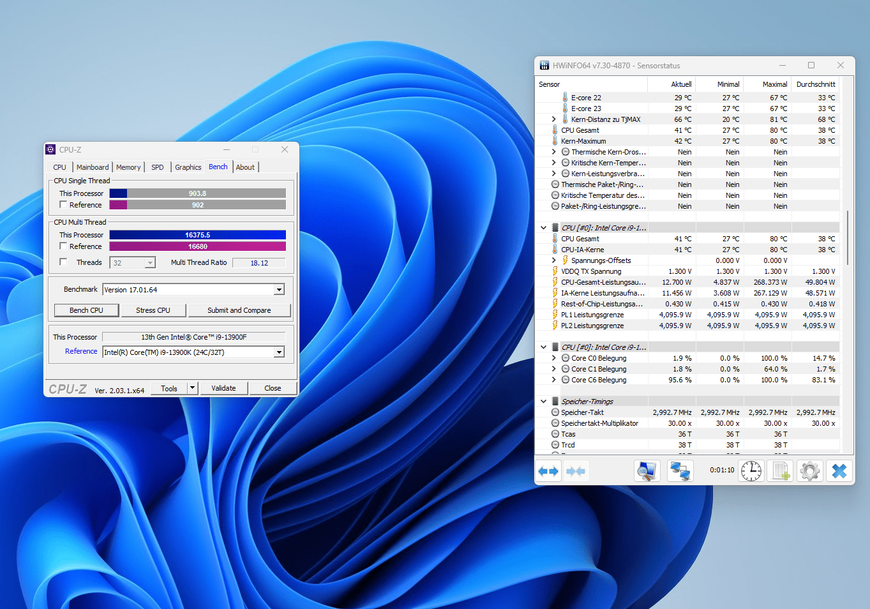
Task: Switch to the Mainboard tab
Action: click(93, 167)
